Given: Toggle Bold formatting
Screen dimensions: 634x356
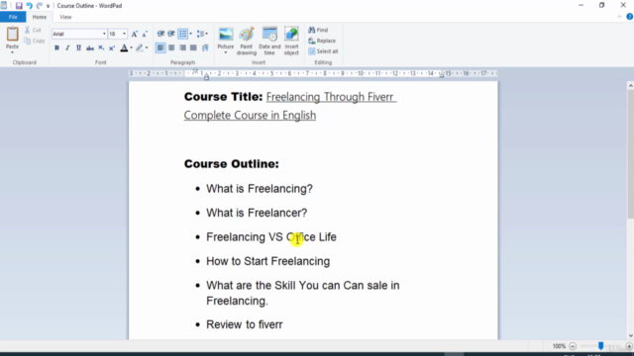Looking at the screenshot, I should pos(56,48).
